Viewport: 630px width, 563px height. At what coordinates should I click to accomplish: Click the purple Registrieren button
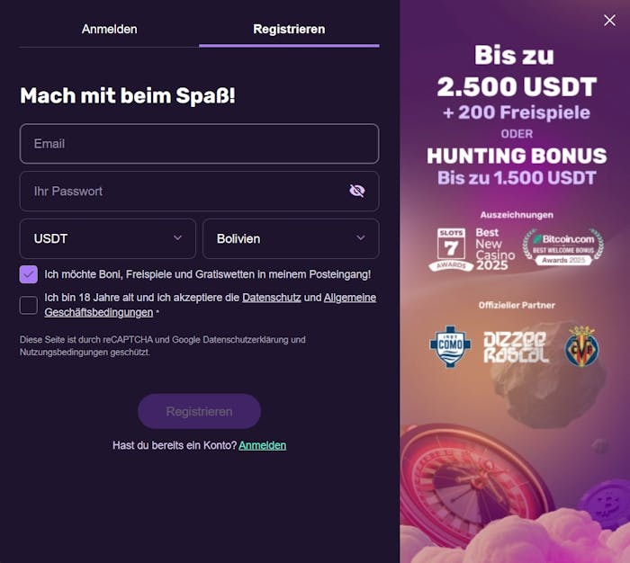click(x=199, y=411)
